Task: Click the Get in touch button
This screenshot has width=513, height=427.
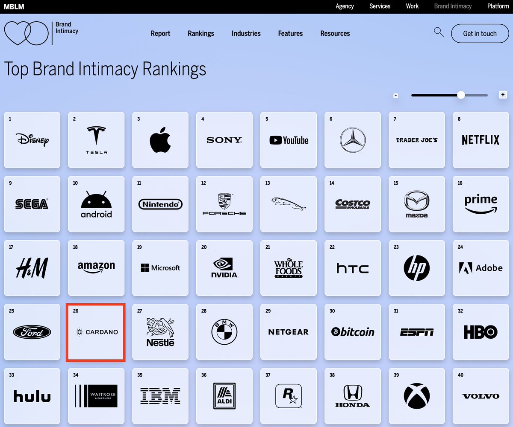Action: (480, 33)
